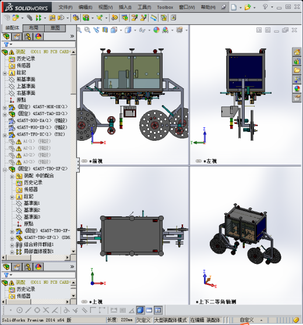Viewport: 303px width, 325px height.
Task: Open the 工具(T) menu
Action: [x=145, y=7]
